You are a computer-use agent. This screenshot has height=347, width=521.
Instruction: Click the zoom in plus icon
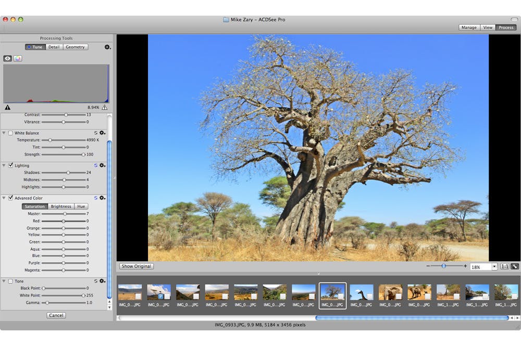coord(465,266)
